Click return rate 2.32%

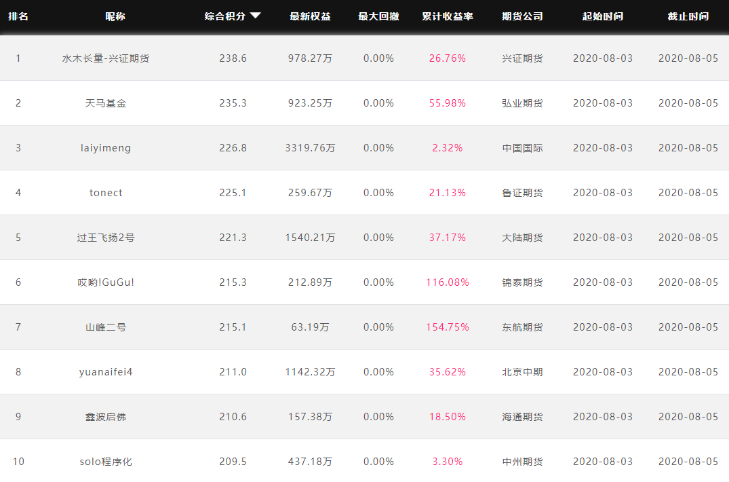[x=448, y=148]
